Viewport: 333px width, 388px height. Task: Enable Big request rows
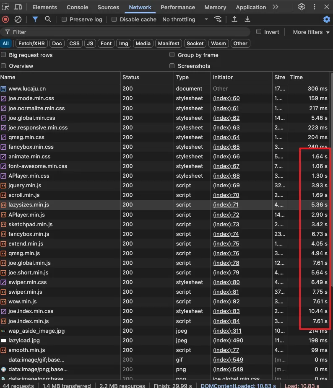click(3, 55)
